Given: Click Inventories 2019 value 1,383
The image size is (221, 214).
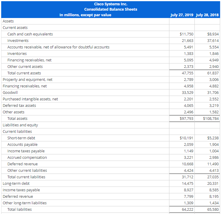Looking at the screenshot, I should tap(189, 53).
